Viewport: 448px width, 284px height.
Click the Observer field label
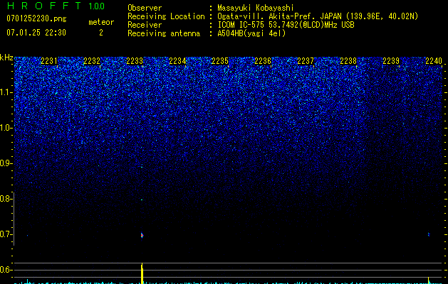145,8
